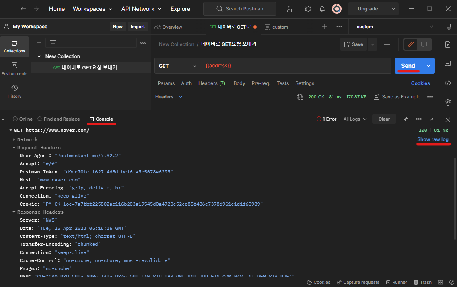
Task: Collapse the GET naver.com log entry
Action: [x=11, y=131]
